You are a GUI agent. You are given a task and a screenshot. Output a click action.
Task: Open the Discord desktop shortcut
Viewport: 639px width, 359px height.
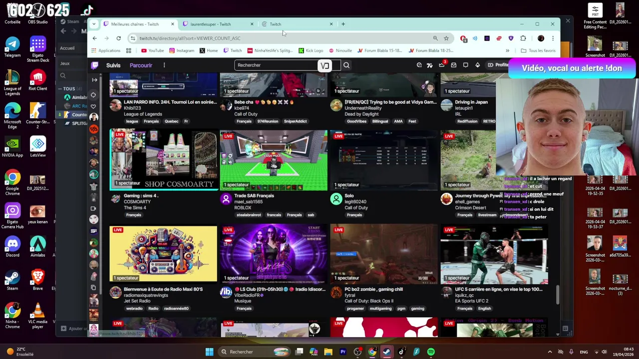12,247
